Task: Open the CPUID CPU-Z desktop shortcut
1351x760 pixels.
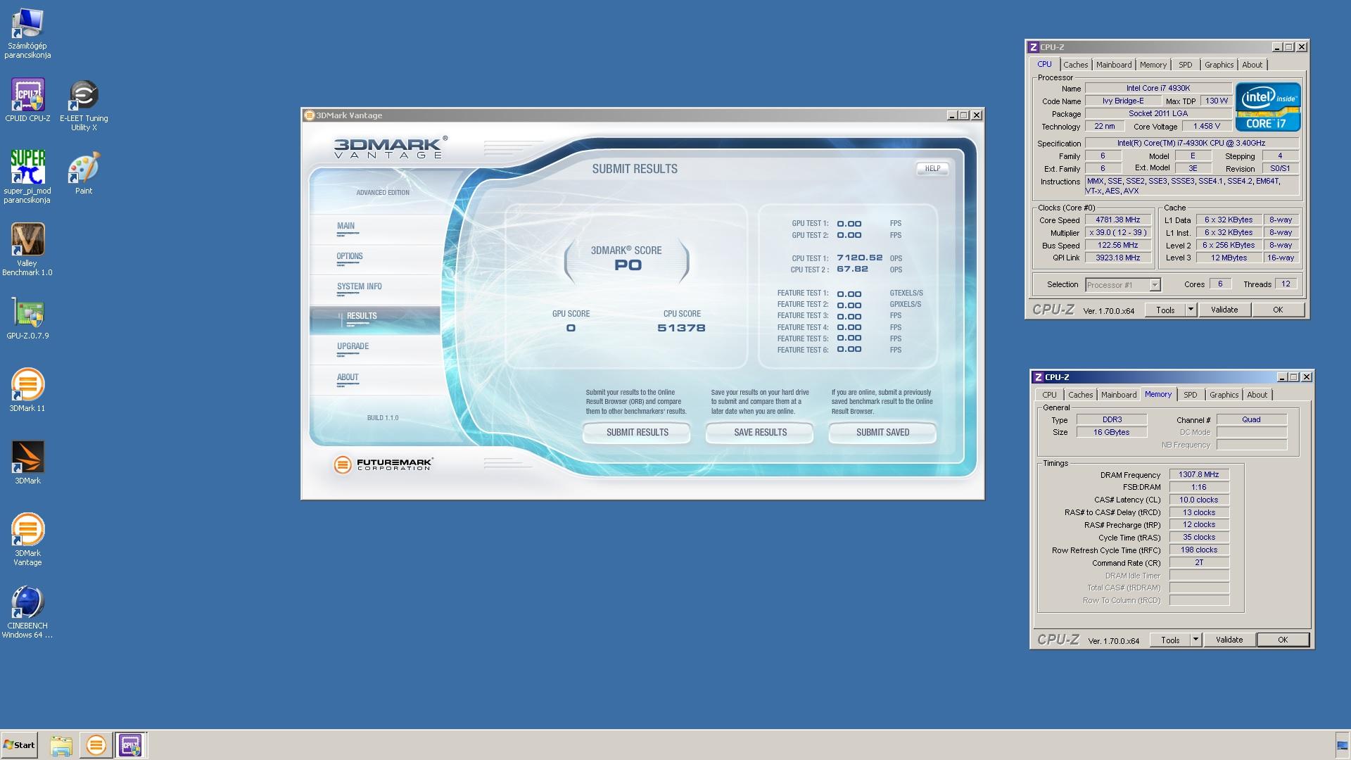Action: 27,95
